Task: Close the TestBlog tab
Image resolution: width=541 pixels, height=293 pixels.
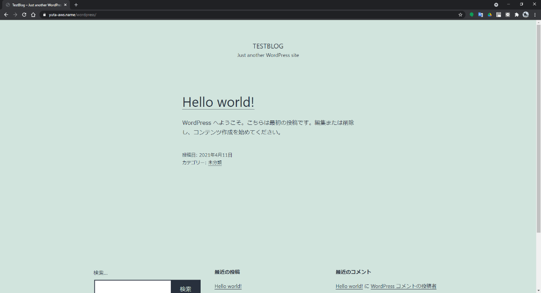Action: point(65,5)
